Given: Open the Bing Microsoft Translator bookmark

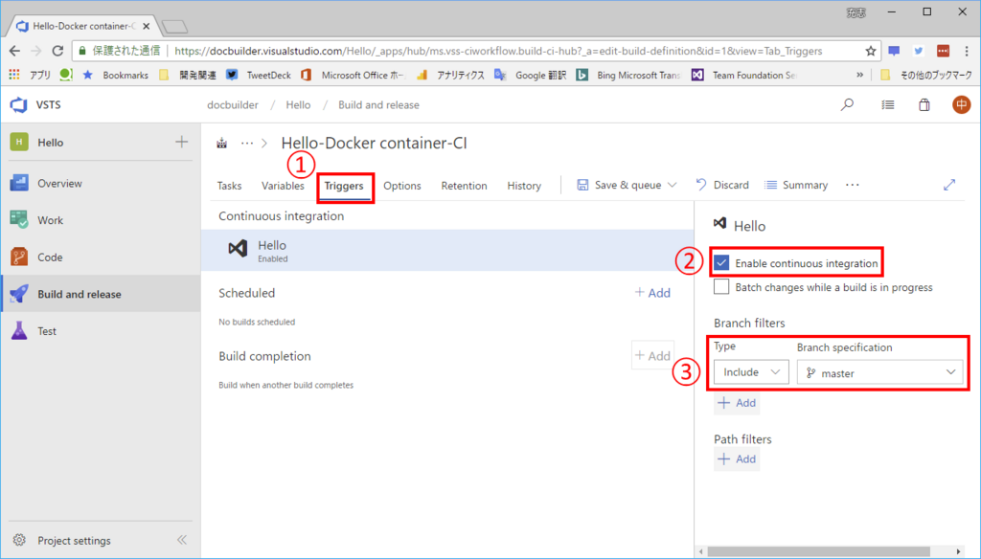Looking at the screenshot, I should [x=628, y=75].
